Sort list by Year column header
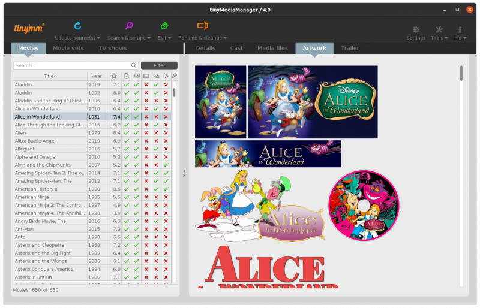 (x=97, y=76)
